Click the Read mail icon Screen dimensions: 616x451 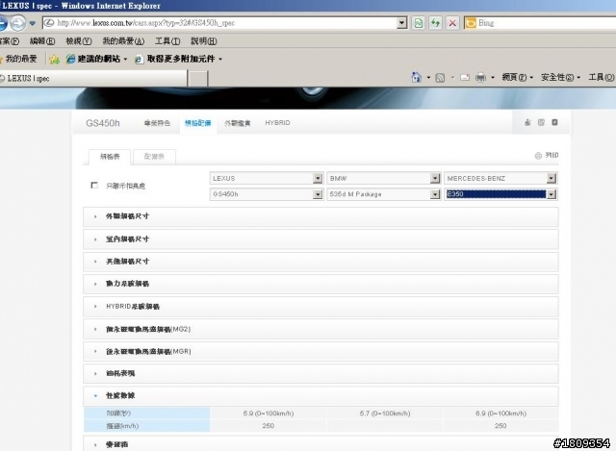click(465, 77)
